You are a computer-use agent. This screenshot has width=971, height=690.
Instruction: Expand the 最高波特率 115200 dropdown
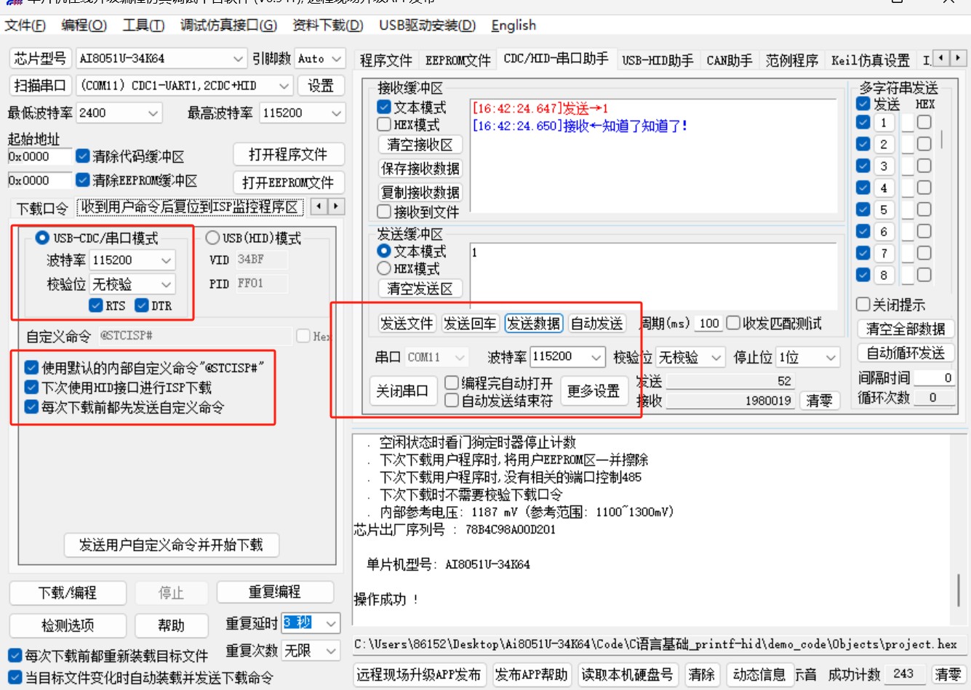click(x=336, y=113)
